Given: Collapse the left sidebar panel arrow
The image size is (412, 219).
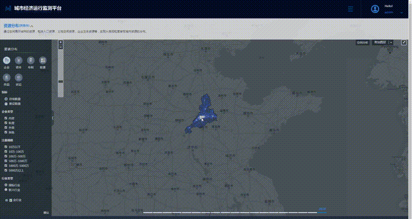Looking at the screenshot, I should pyautogui.click(x=53, y=118).
